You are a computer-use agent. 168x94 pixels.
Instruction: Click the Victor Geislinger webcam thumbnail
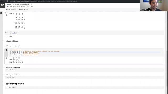point(154,6)
